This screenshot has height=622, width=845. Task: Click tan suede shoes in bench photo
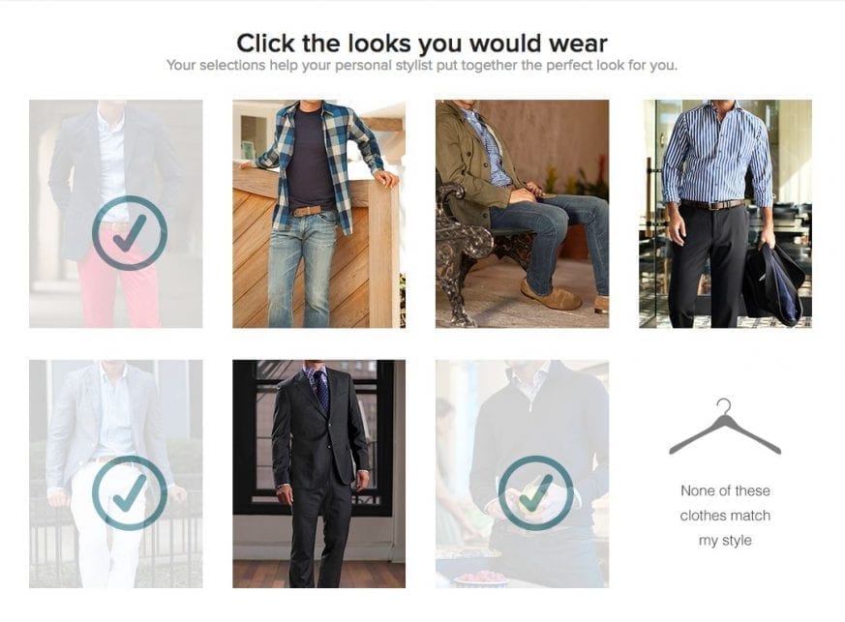click(551, 295)
